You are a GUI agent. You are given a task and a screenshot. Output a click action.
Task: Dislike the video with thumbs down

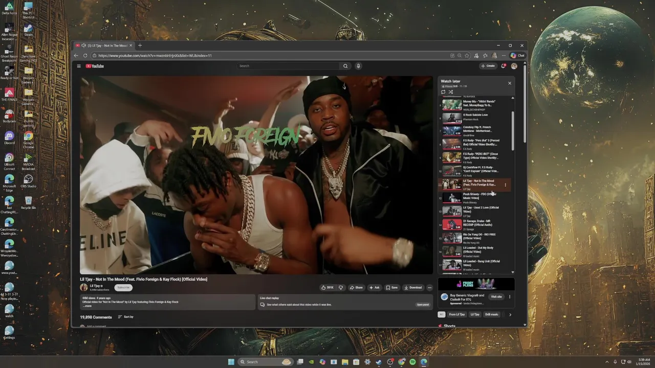[x=341, y=287]
